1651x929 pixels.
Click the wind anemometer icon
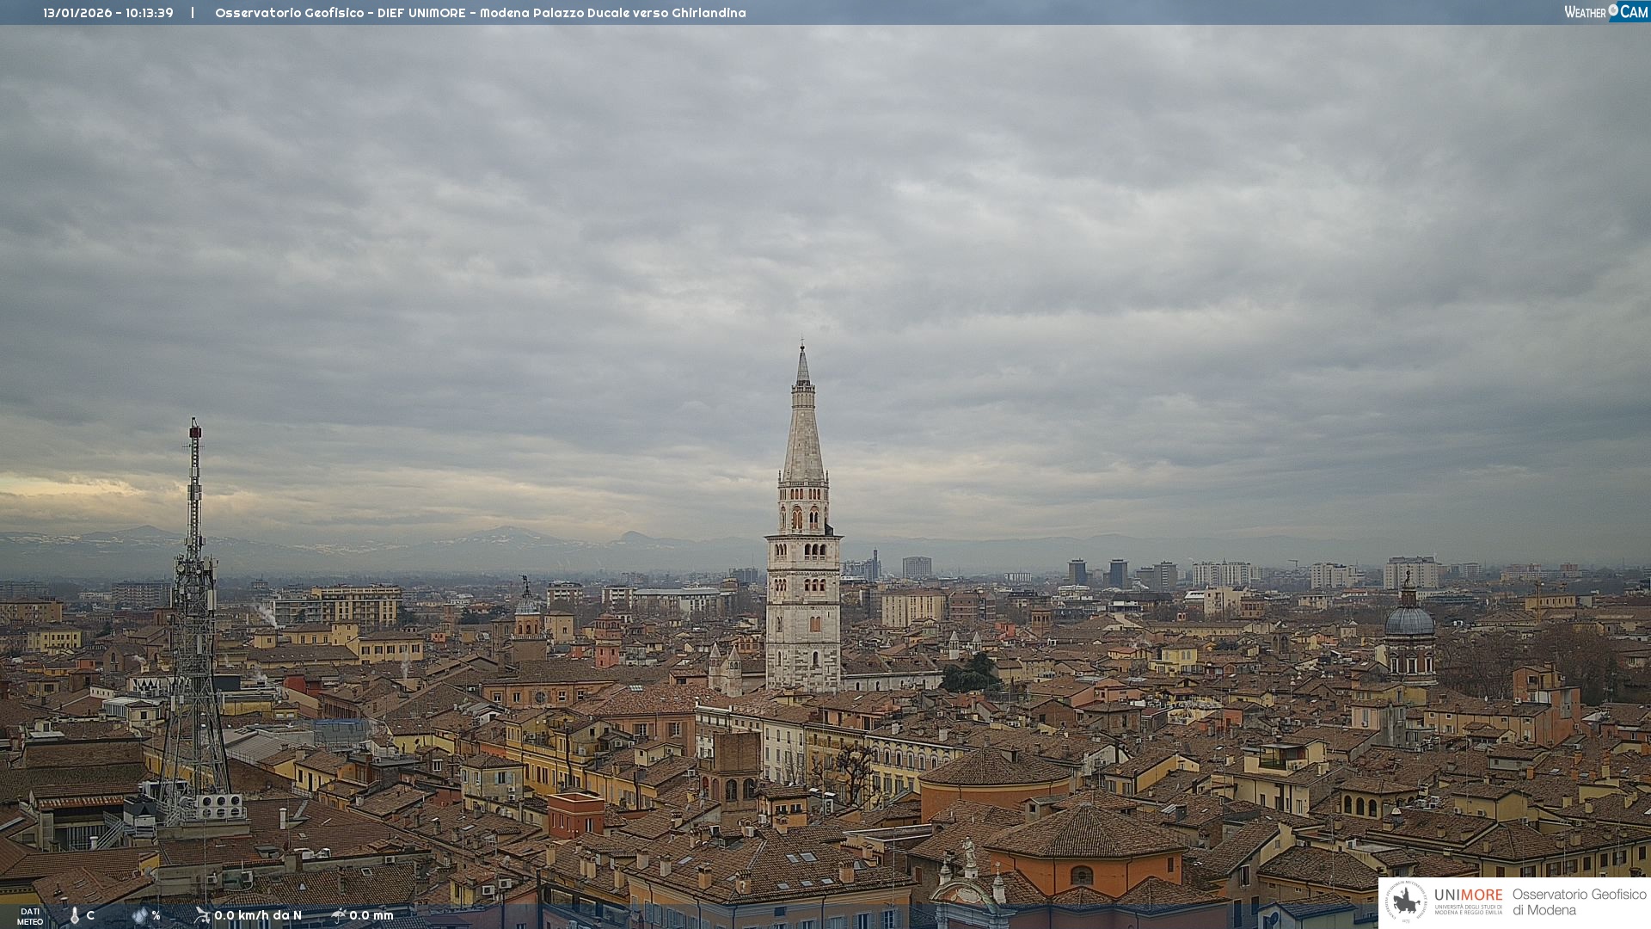point(202,915)
